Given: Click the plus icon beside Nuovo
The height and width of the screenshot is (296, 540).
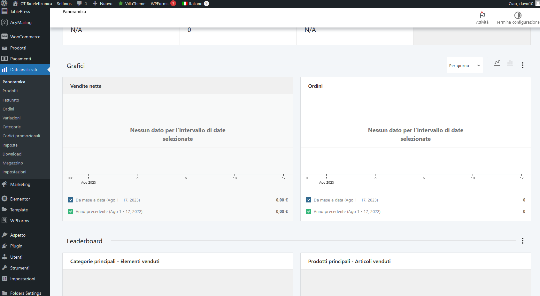Looking at the screenshot, I should point(95,4).
